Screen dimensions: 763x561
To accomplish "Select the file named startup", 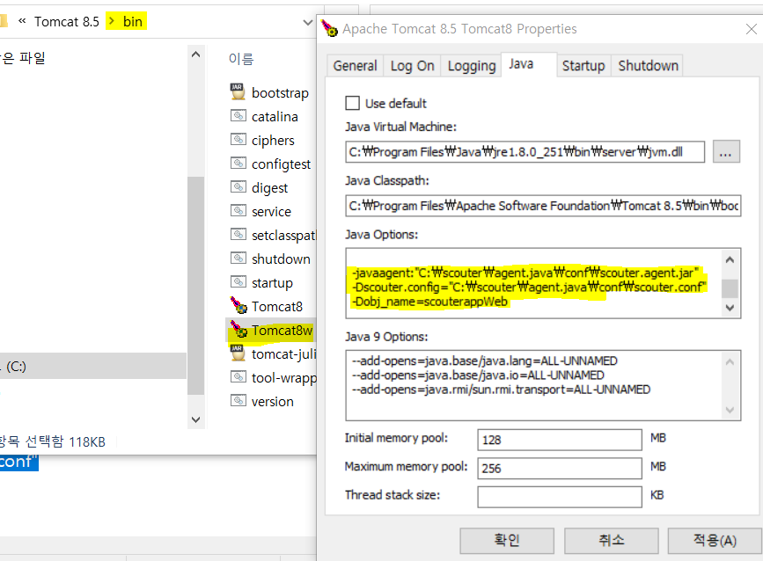I will (272, 283).
